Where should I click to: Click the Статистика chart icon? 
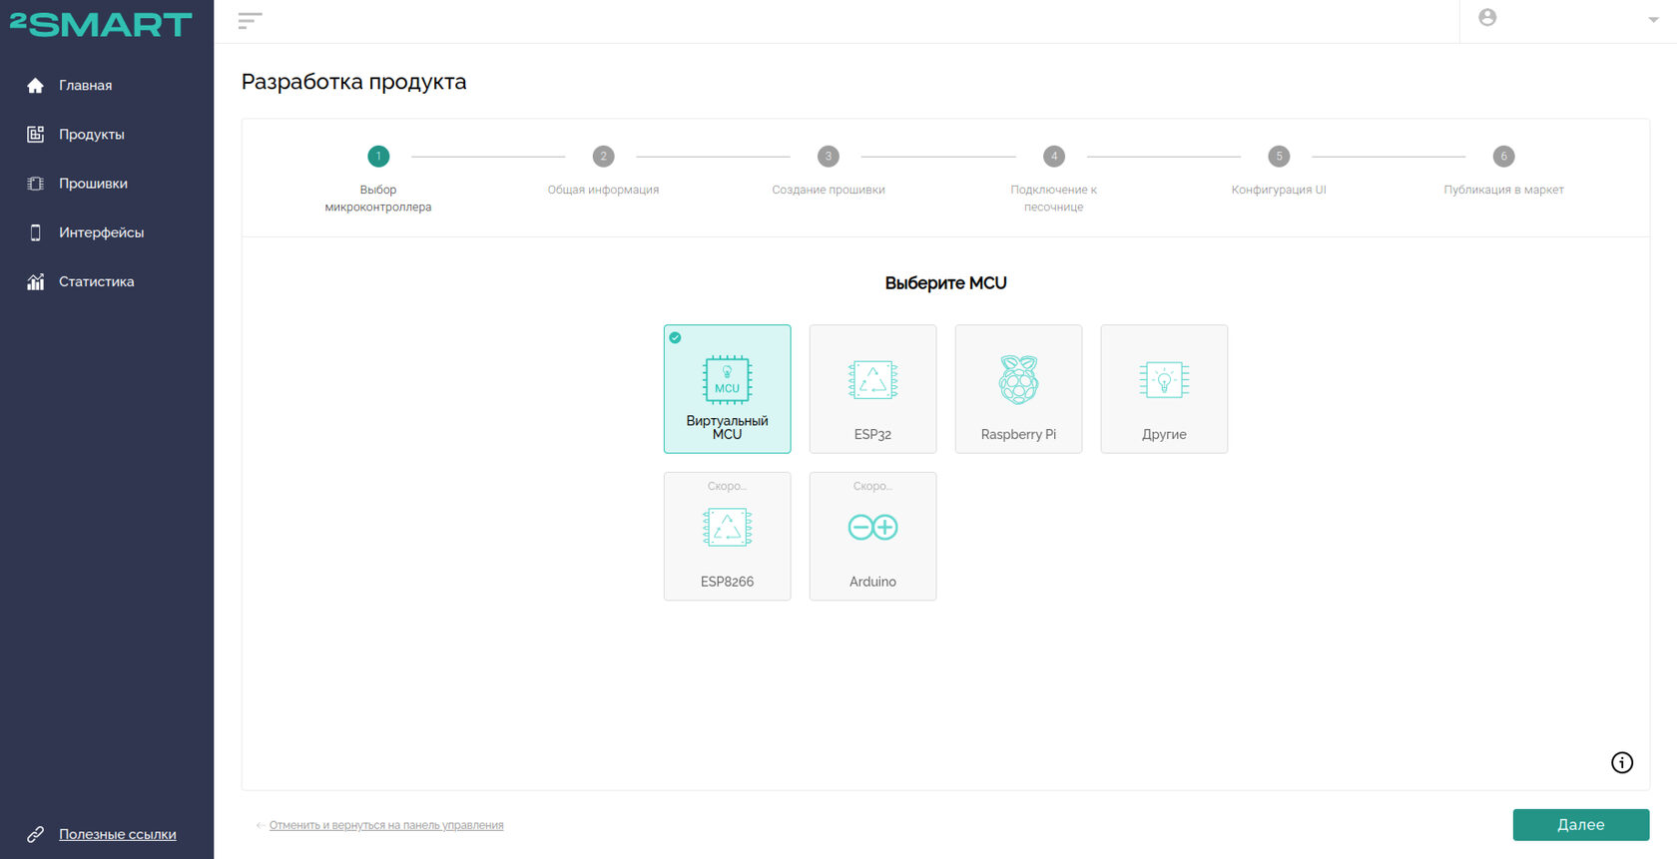pos(36,281)
